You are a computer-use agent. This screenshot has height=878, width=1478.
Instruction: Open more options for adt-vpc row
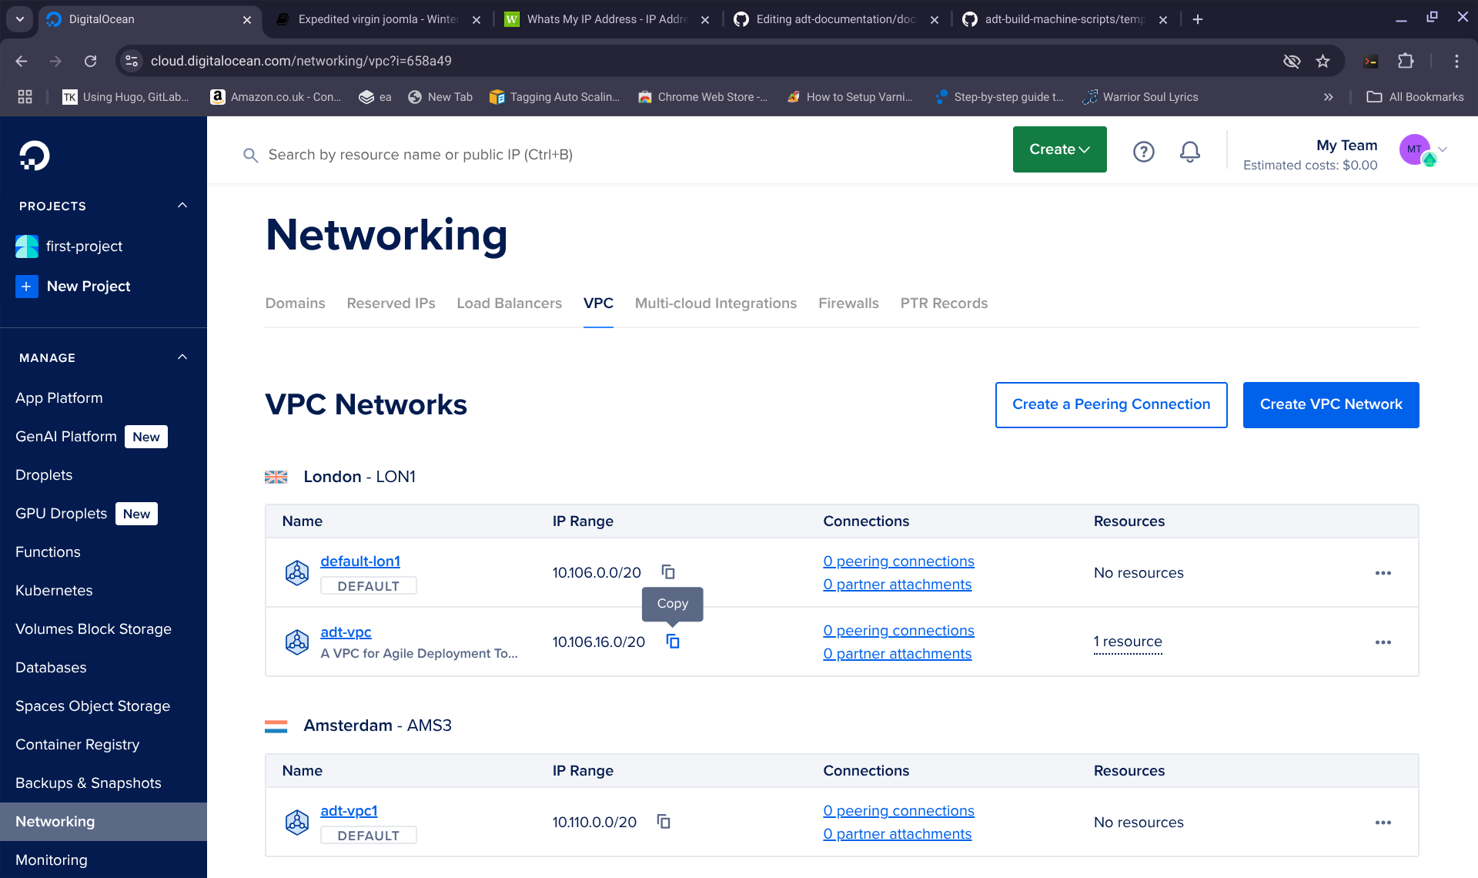[x=1383, y=642]
